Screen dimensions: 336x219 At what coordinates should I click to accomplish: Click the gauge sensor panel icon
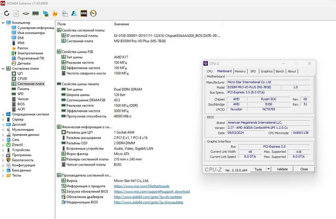coord(93,13)
